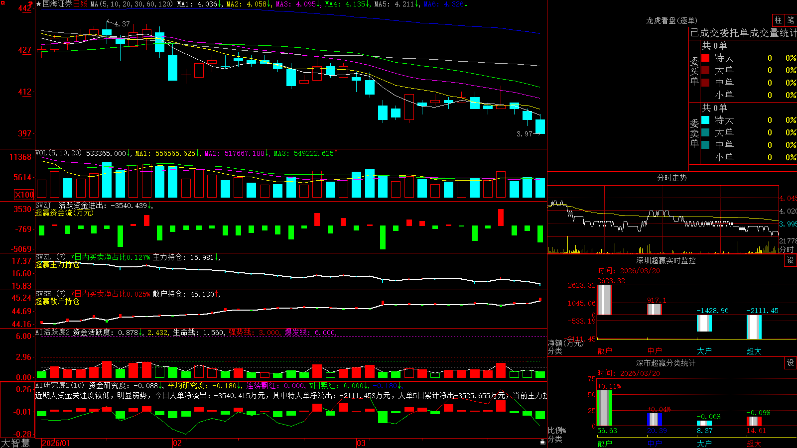Open 设 settings for 深圳超赢实时监控

[x=791, y=260]
